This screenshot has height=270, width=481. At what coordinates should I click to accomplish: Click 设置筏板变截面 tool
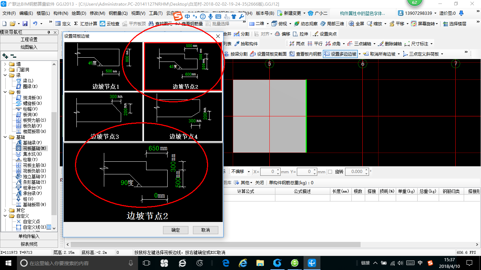pyautogui.click(x=268, y=54)
